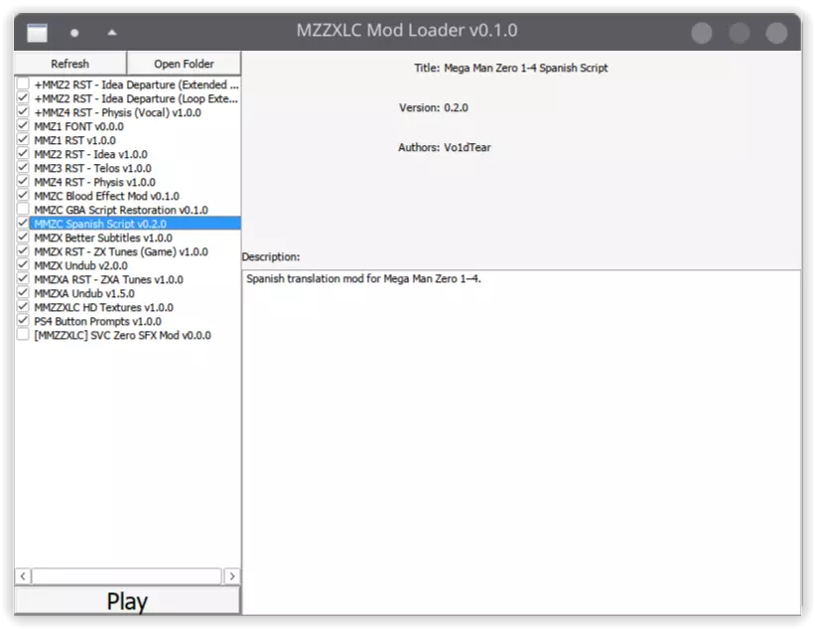815x629 pixels.
Task: Select '+MMZ4 RST - Physis (Vocal) v1.0.0' entry
Action: tap(117, 112)
